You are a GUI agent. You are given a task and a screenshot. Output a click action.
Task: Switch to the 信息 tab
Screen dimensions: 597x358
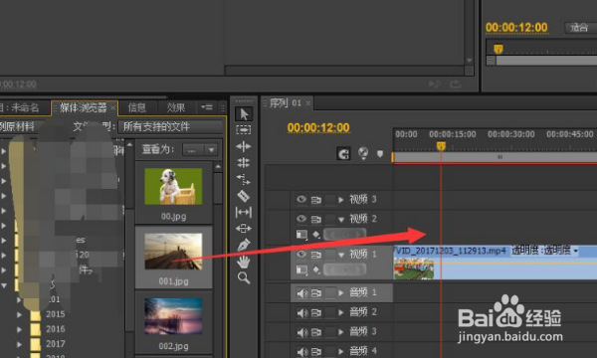point(137,108)
